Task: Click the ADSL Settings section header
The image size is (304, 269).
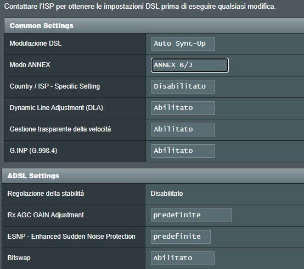Action: [153, 176]
